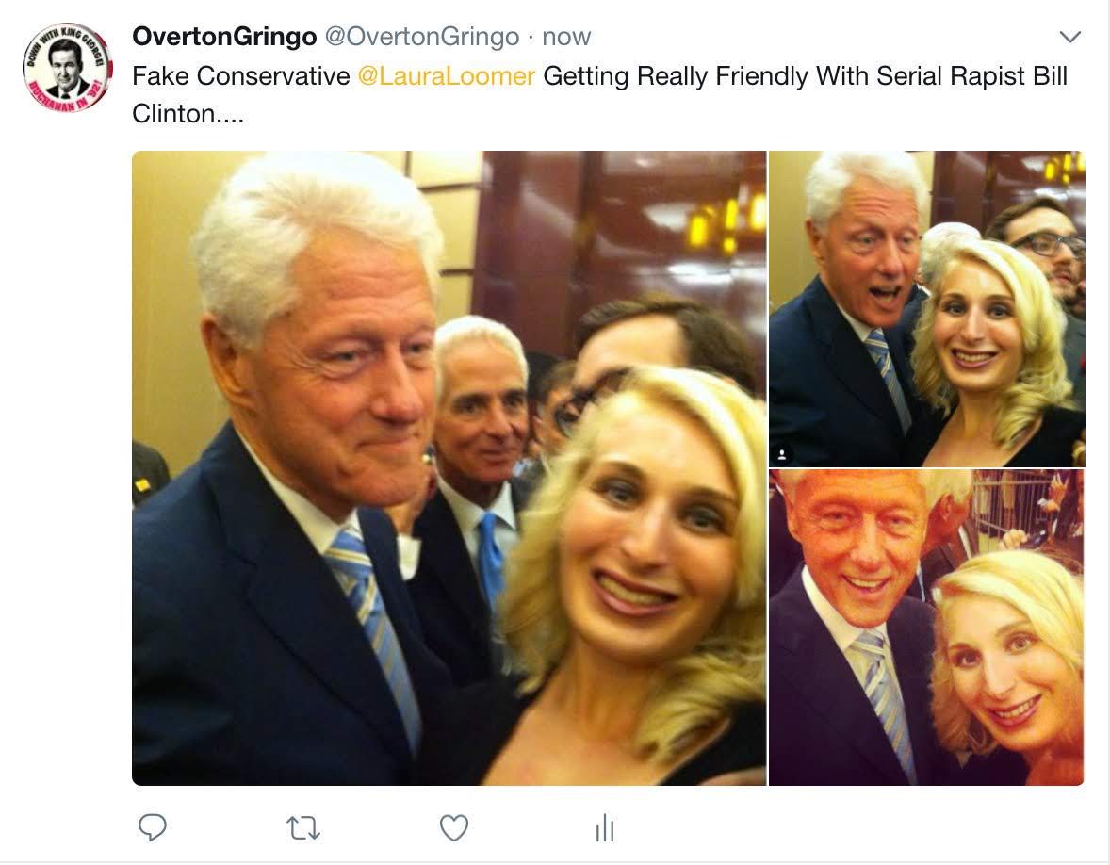Click the word 'Clinton....' on second text line
Viewport: 1110px width, 865px height.
188,113
